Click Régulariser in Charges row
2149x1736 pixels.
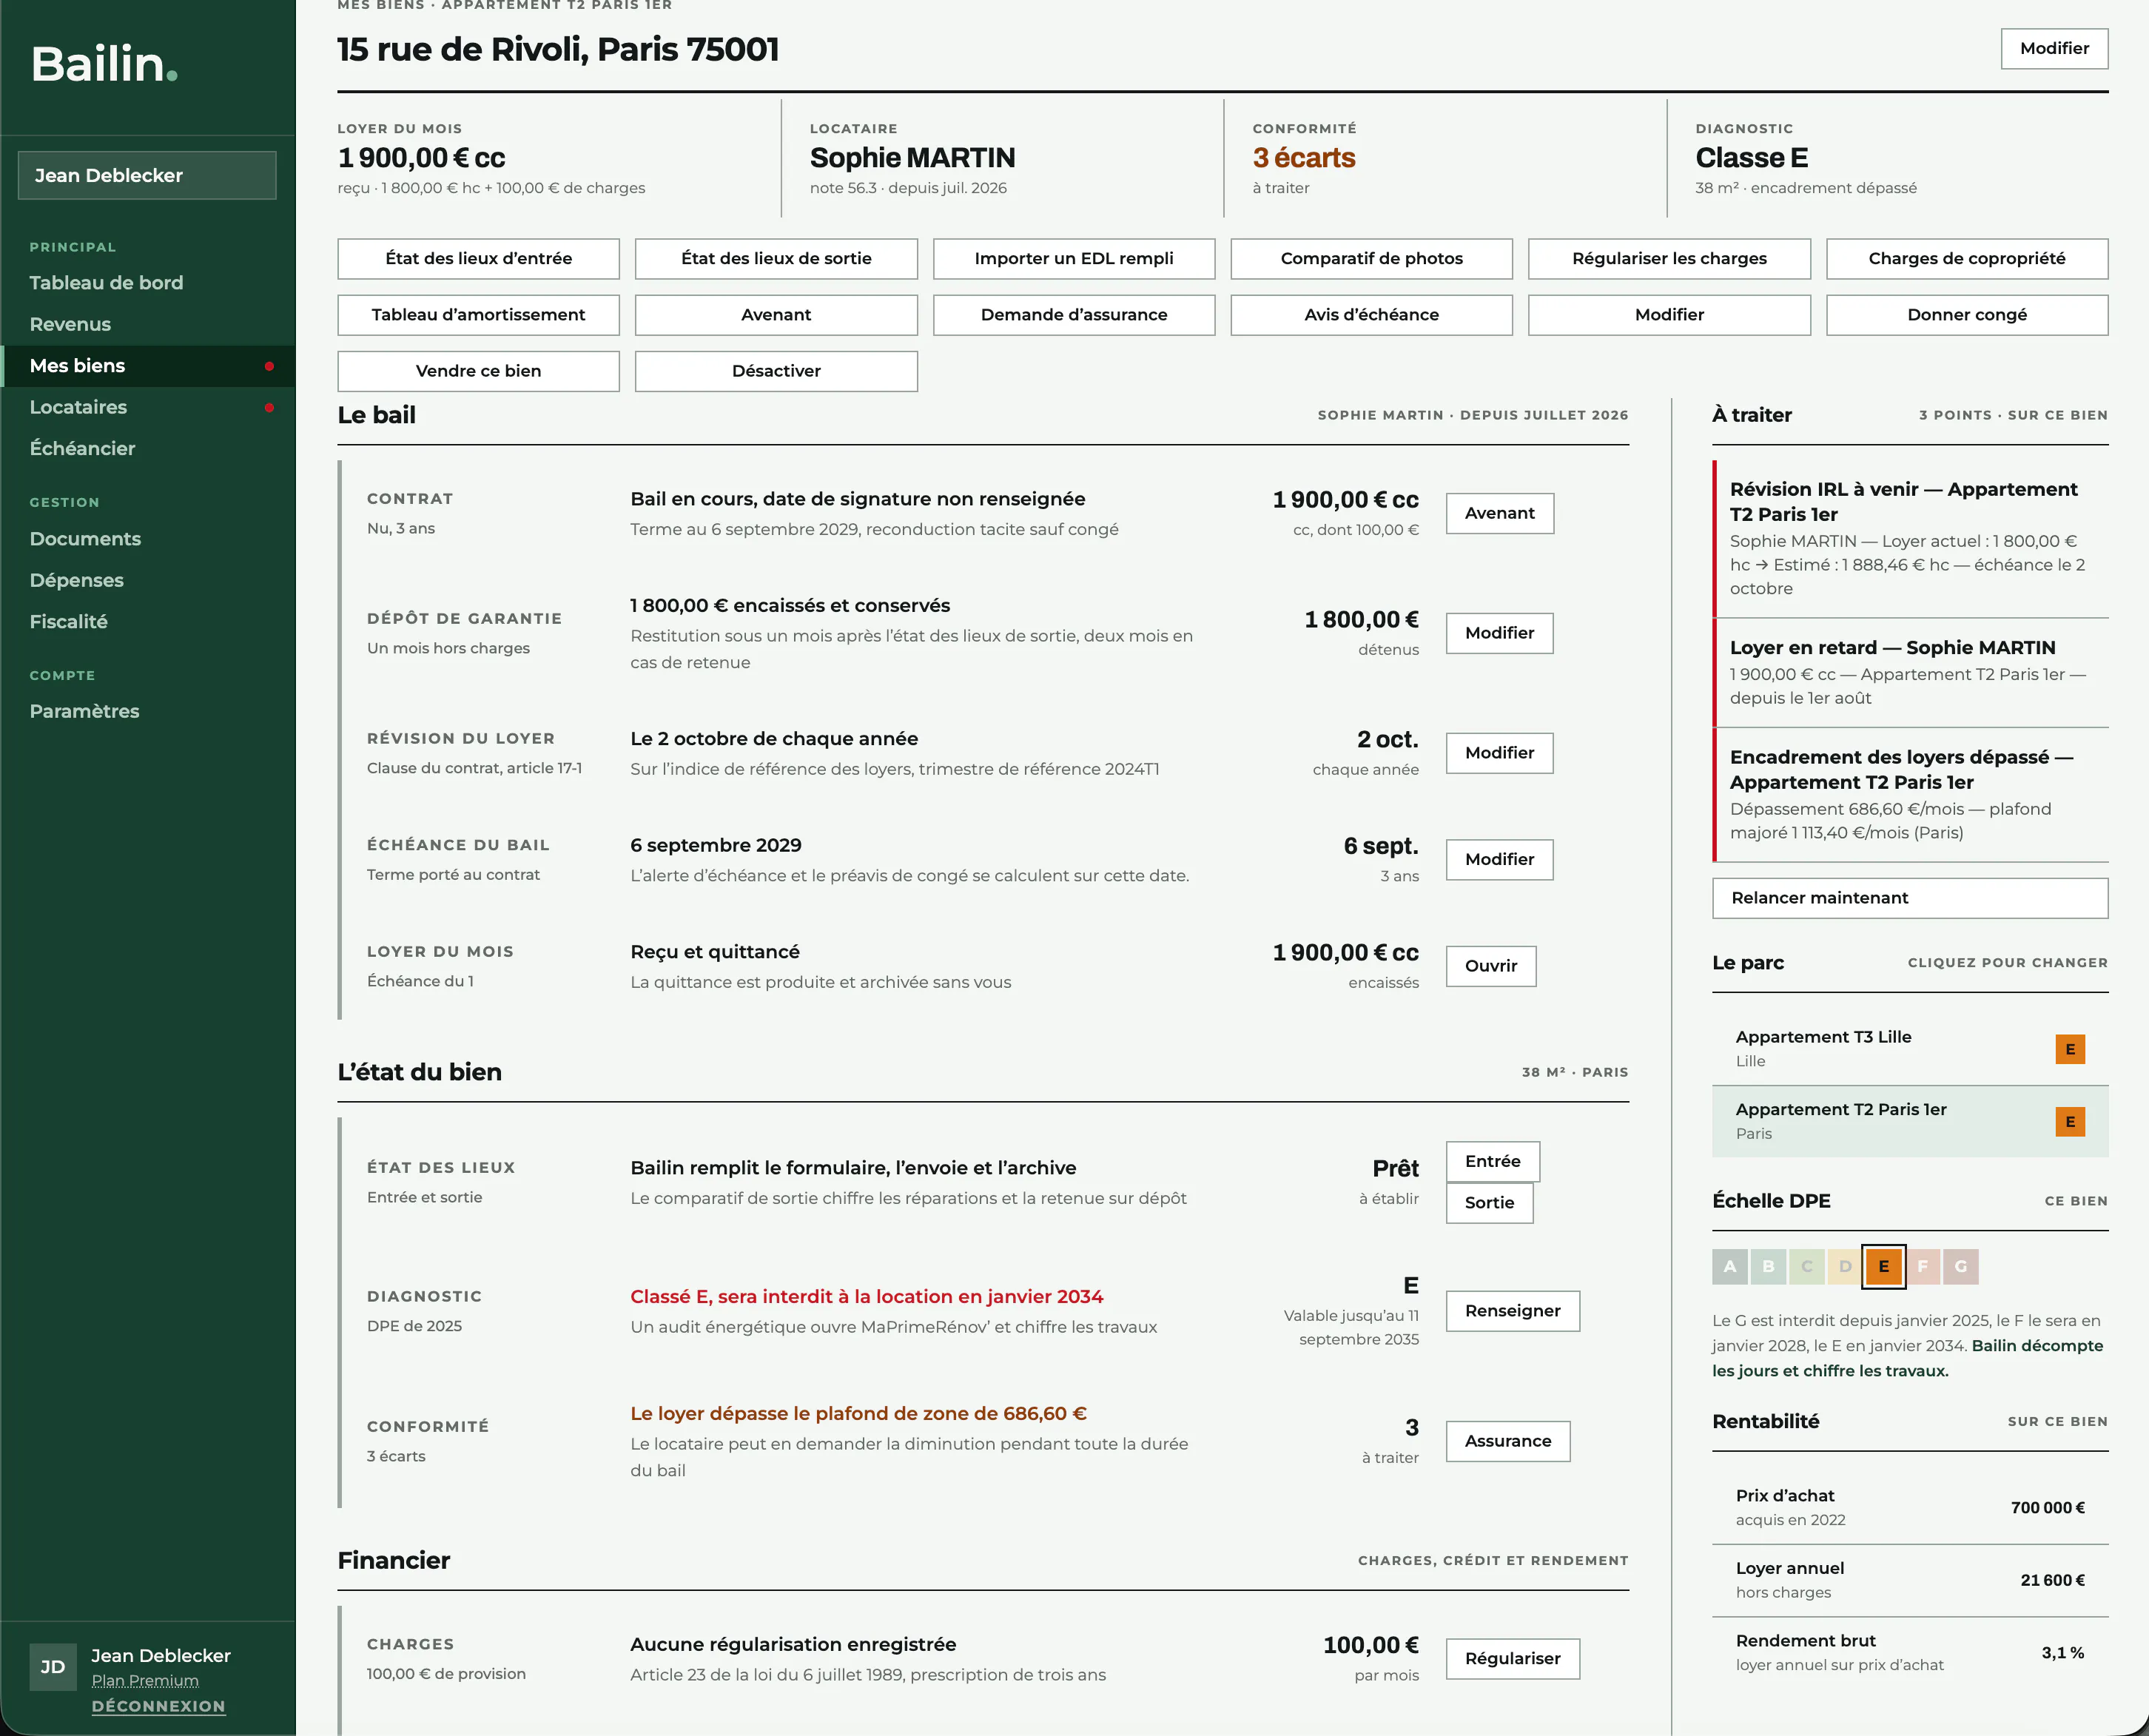click(x=1513, y=1658)
